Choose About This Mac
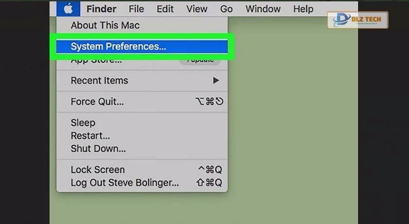 click(x=105, y=25)
